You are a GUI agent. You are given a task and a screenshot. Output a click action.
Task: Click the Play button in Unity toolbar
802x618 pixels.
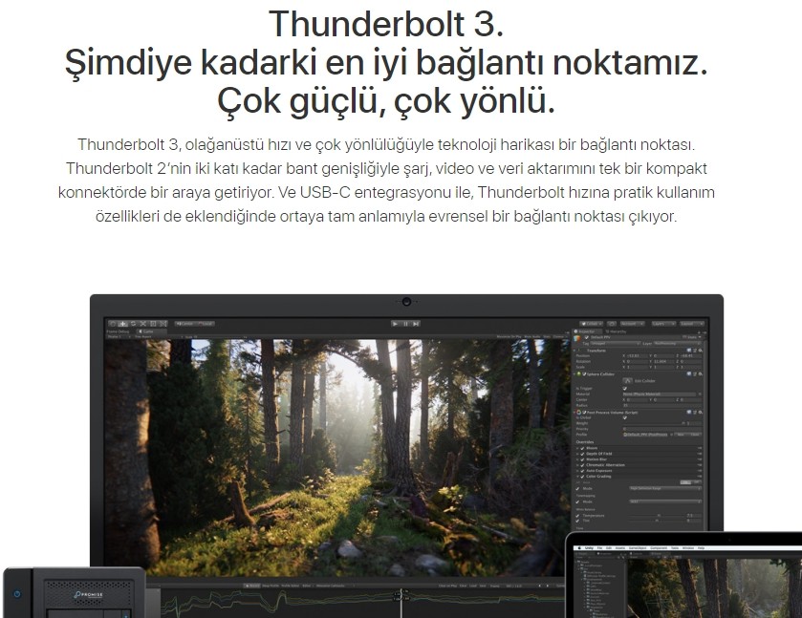pos(395,324)
